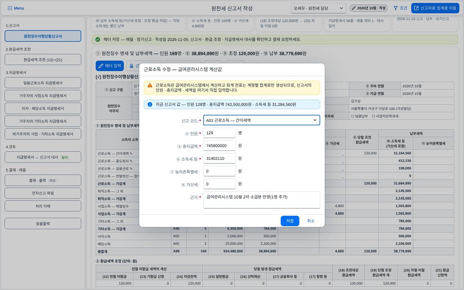Image resolution: width=464 pixels, height=290 pixels.
Task: Click the ⑤ 총지급액 input field
Action: (x=219, y=145)
